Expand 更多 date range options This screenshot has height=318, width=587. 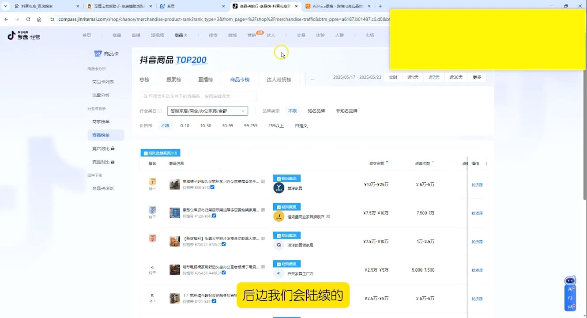click(477, 77)
